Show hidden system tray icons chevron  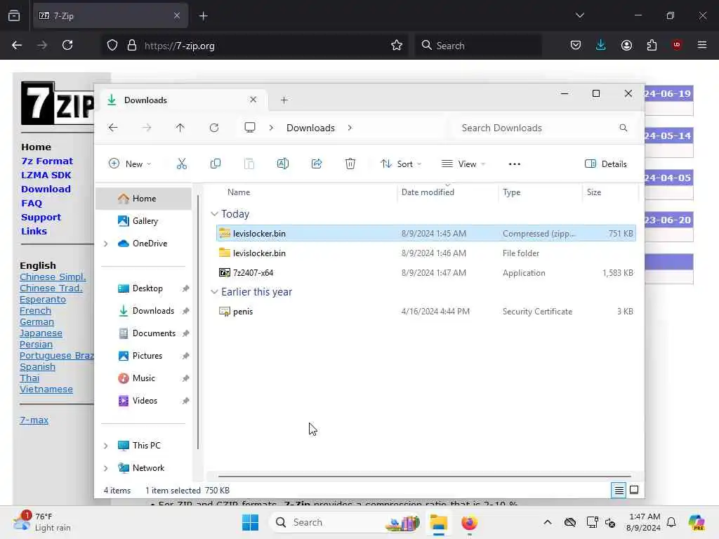tap(548, 522)
